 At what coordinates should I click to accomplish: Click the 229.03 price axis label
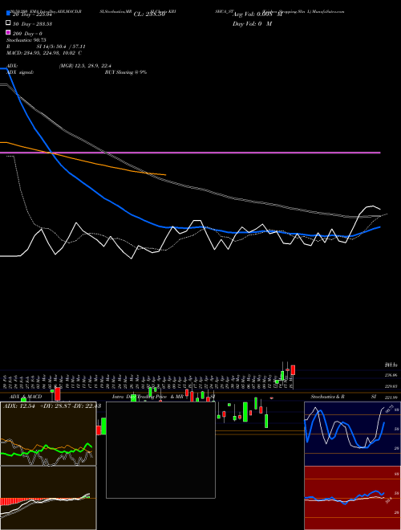click(x=391, y=386)
